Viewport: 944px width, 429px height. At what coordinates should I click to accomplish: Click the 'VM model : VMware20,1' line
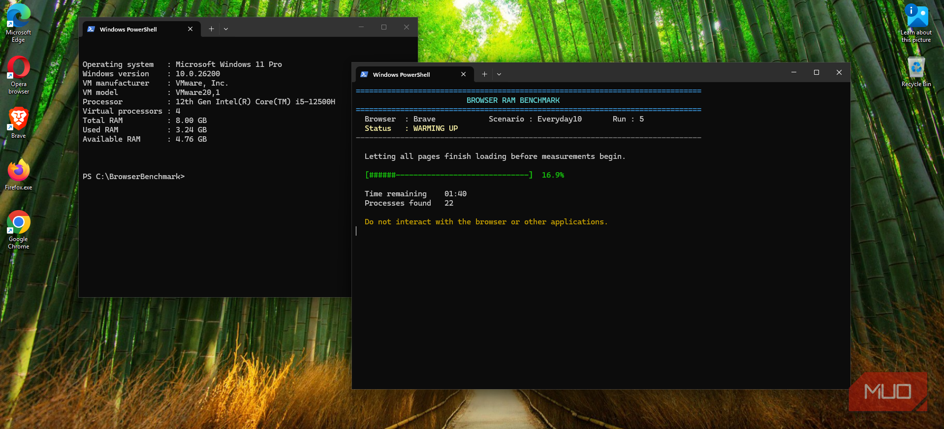(x=151, y=92)
